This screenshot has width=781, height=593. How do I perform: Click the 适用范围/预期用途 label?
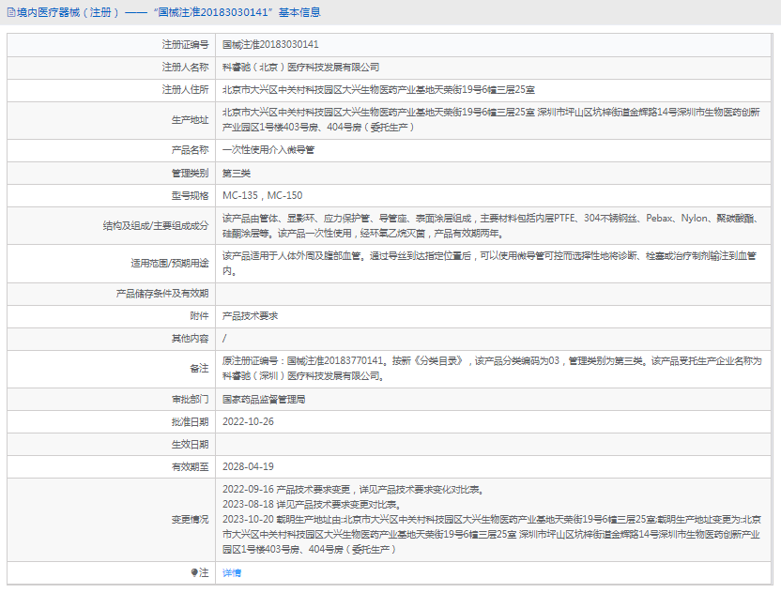170,264
